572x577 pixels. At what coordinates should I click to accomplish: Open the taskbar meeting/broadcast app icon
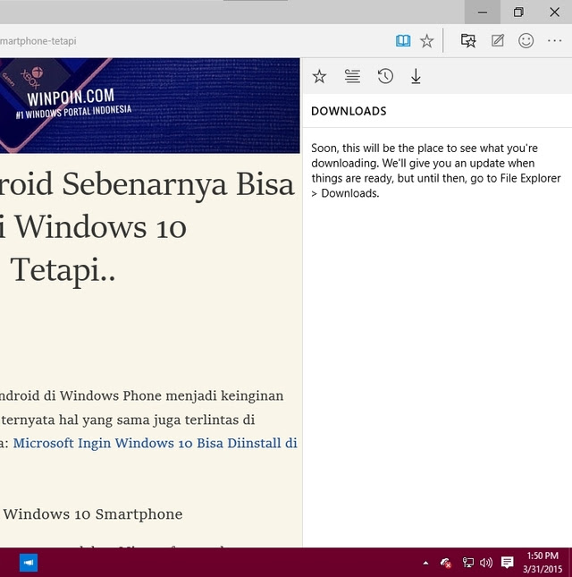[x=29, y=563]
